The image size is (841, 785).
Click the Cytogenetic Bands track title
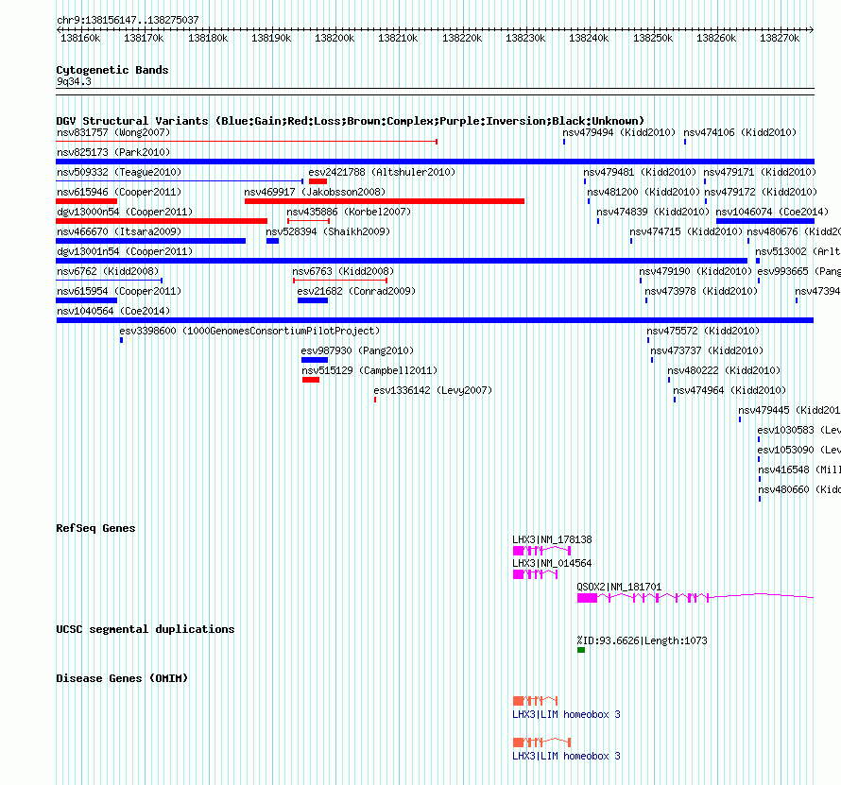point(112,70)
